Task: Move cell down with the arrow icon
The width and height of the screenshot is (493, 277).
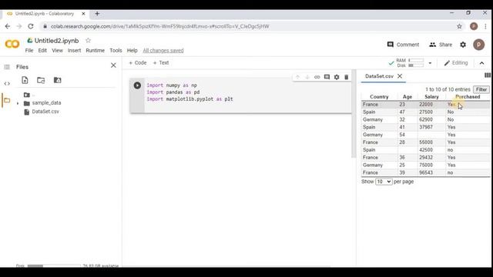Action: point(307,77)
